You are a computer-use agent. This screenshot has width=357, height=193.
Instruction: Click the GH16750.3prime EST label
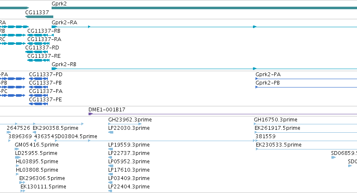(276, 120)
